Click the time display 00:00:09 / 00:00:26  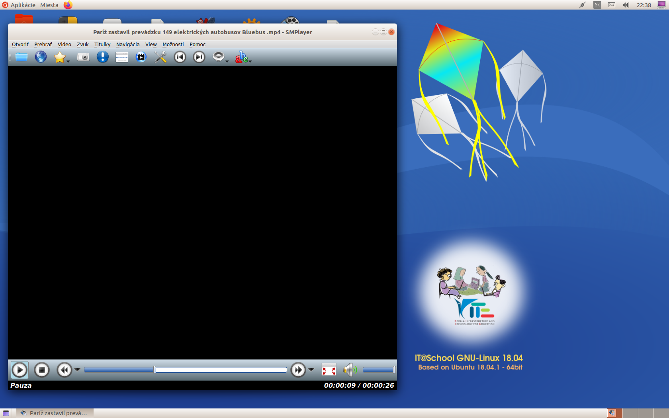tap(359, 385)
